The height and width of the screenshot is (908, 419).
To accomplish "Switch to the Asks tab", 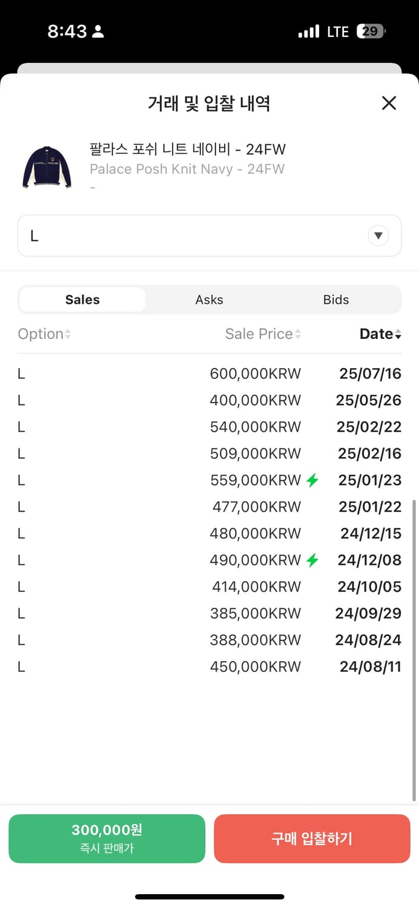I will (209, 300).
